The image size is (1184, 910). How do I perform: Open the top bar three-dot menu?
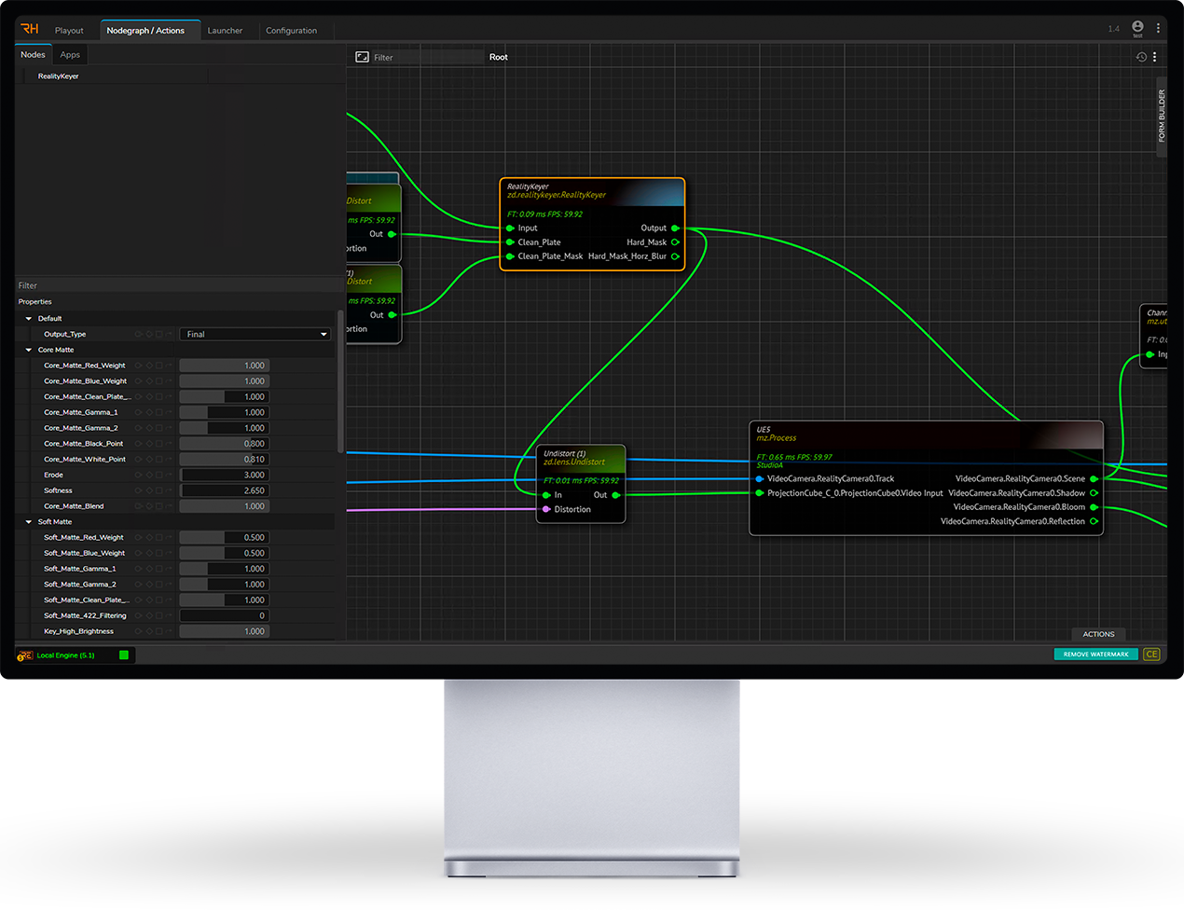(x=1158, y=28)
